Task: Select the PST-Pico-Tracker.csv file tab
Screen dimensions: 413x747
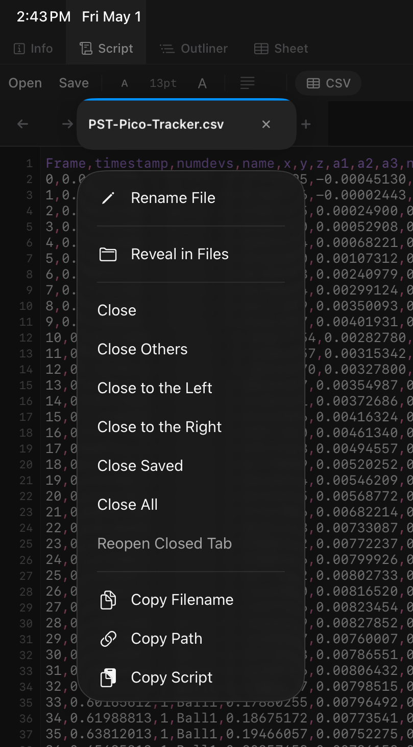Action: (186, 124)
